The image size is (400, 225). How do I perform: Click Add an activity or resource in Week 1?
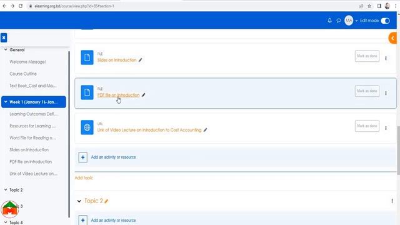pyautogui.click(x=113, y=157)
